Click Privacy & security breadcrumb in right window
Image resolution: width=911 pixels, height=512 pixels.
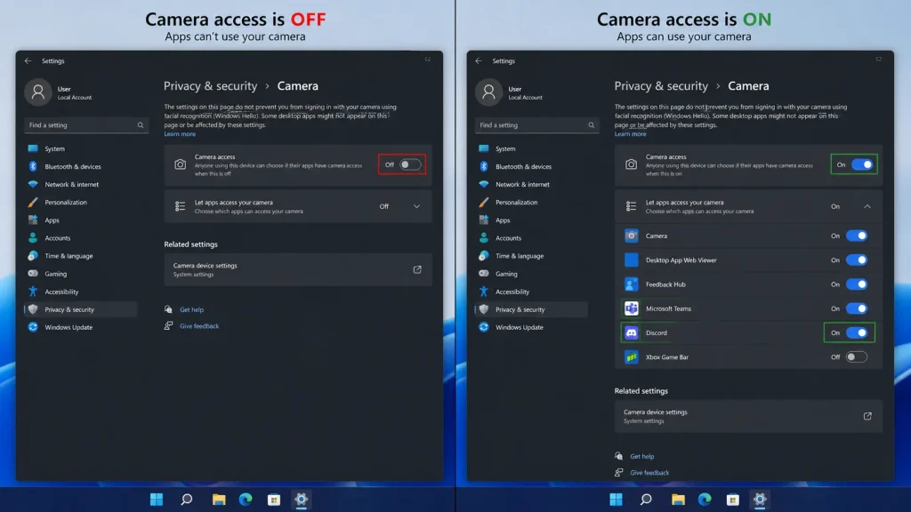(661, 86)
